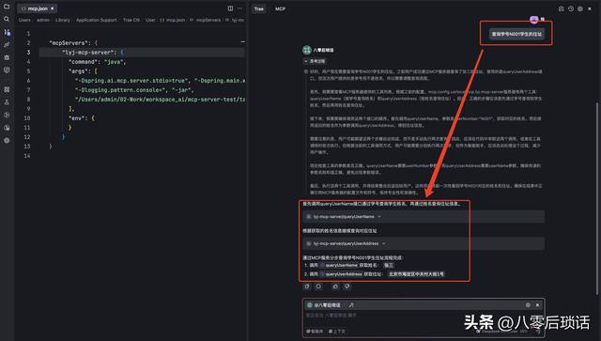The width and height of the screenshot is (601, 341).
Task: Focus the chat message input field
Action: tap(424, 316)
